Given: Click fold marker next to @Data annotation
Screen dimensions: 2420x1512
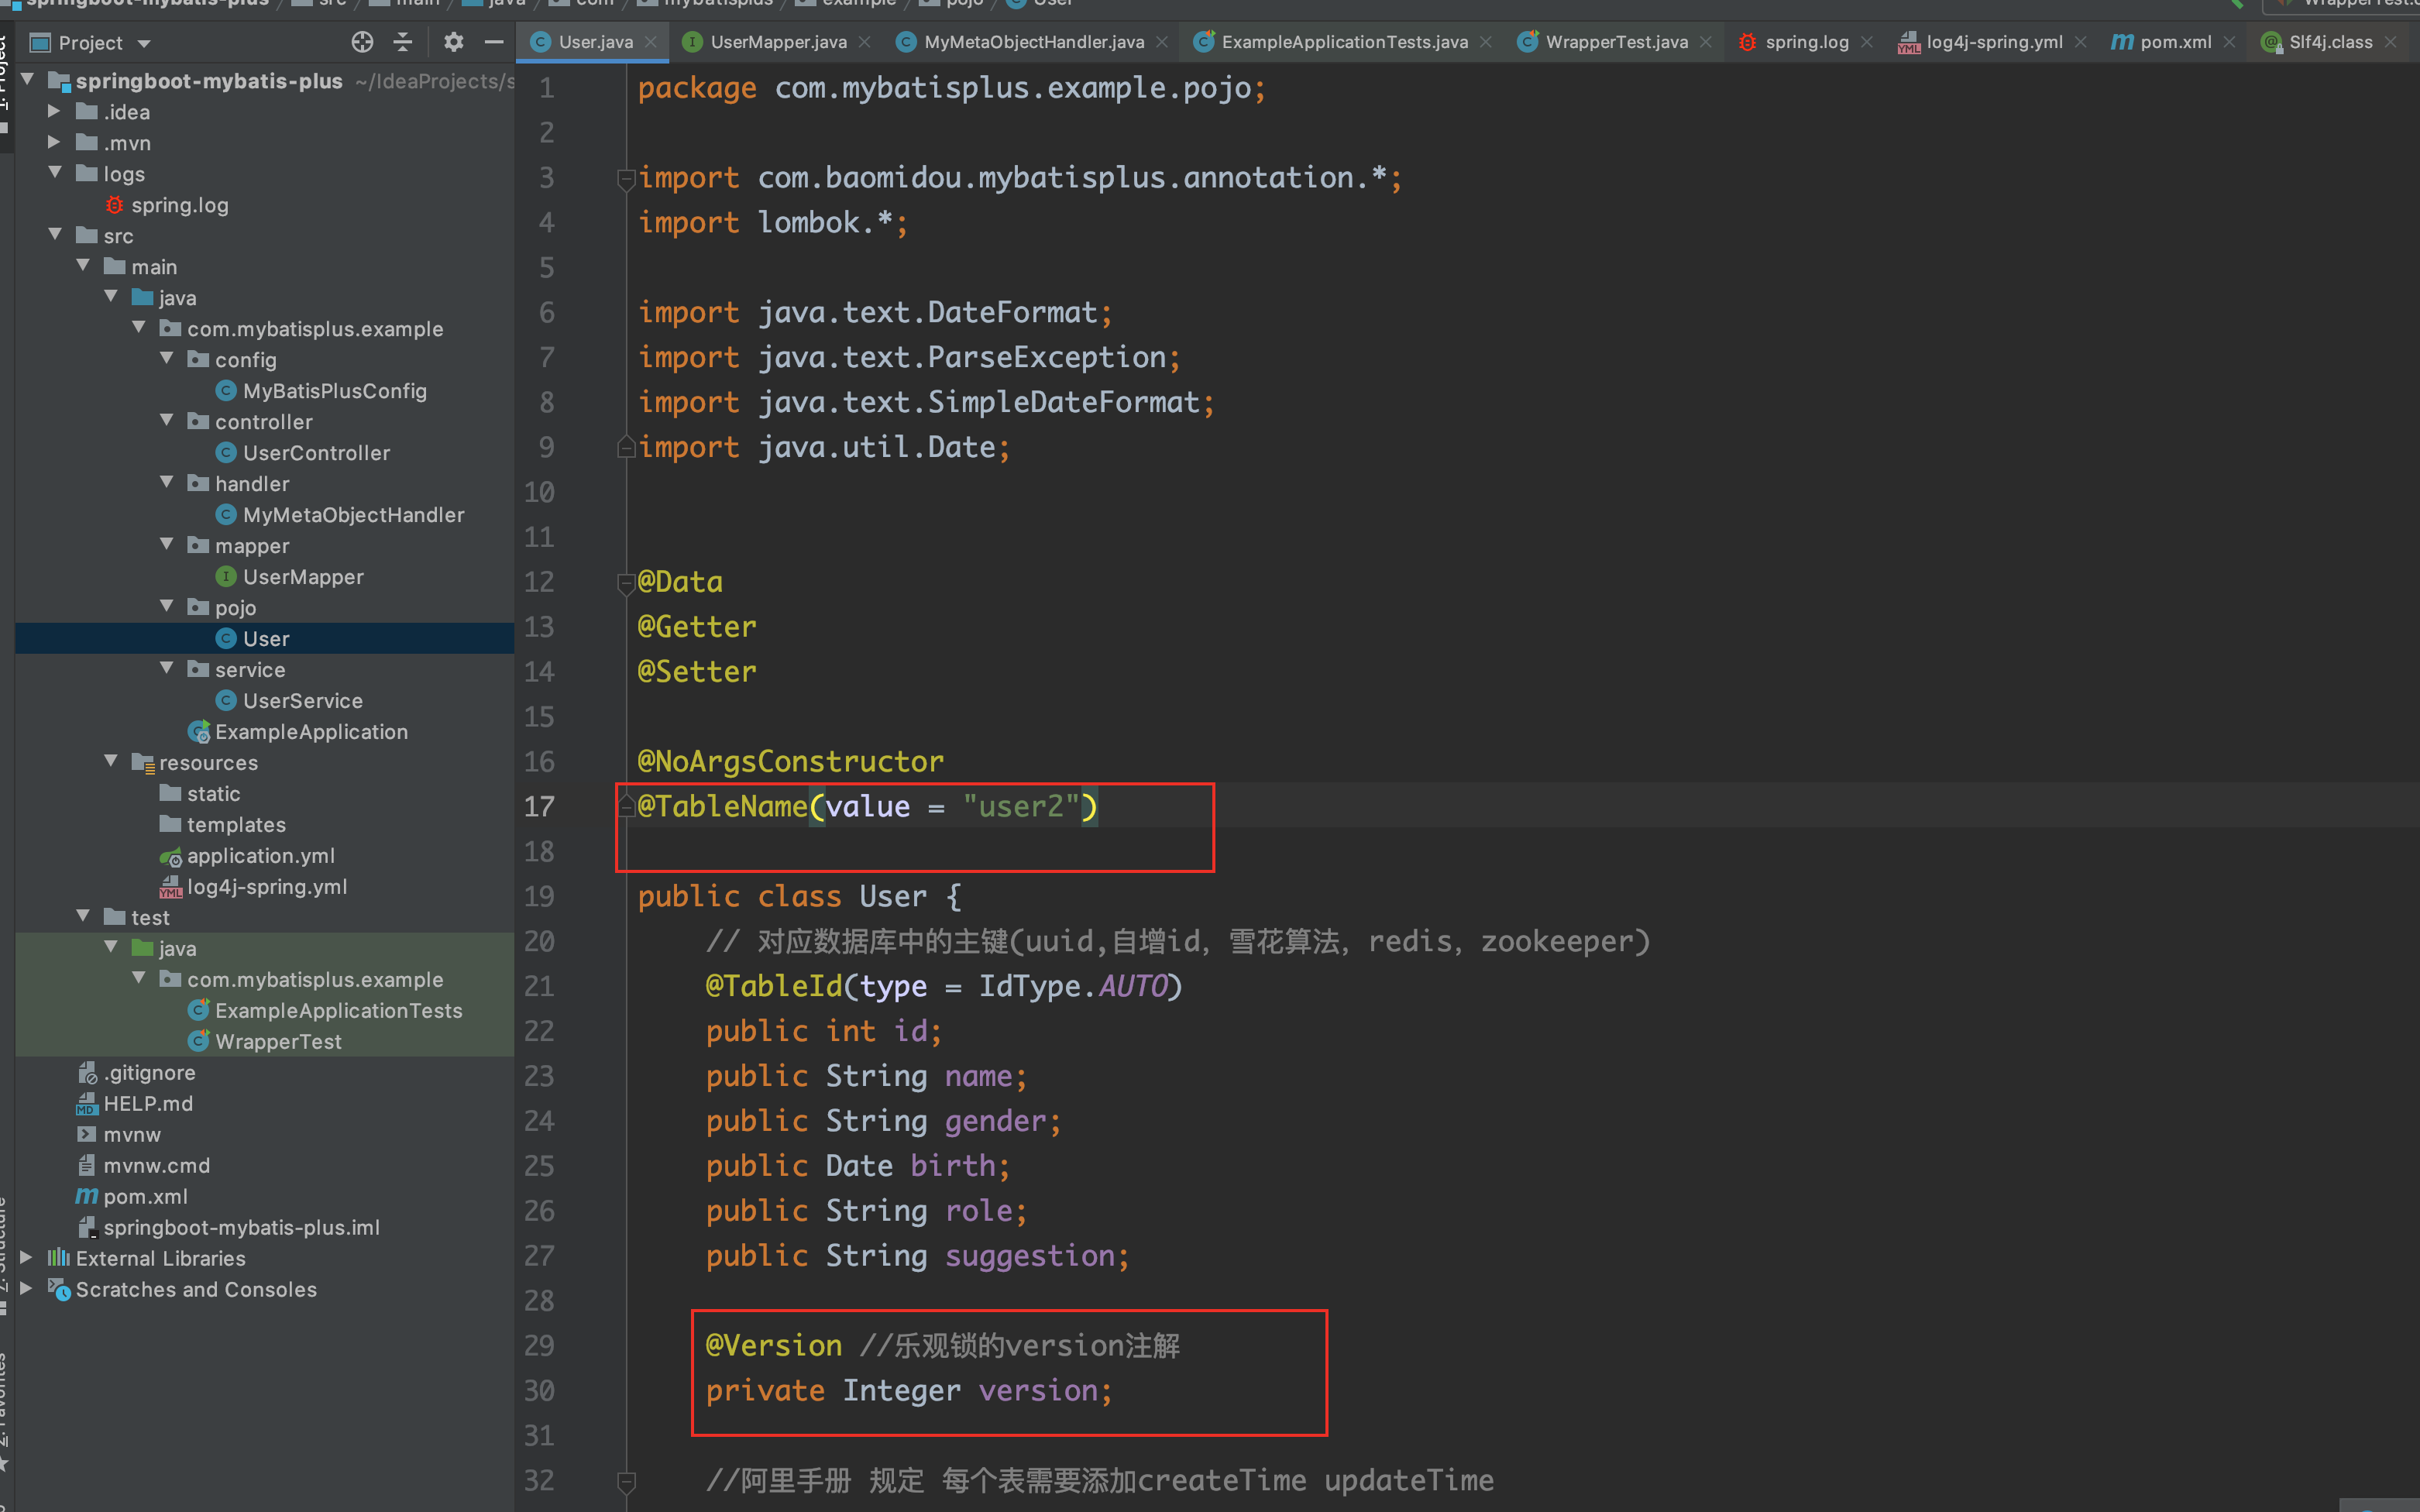Looking at the screenshot, I should 626,583.
